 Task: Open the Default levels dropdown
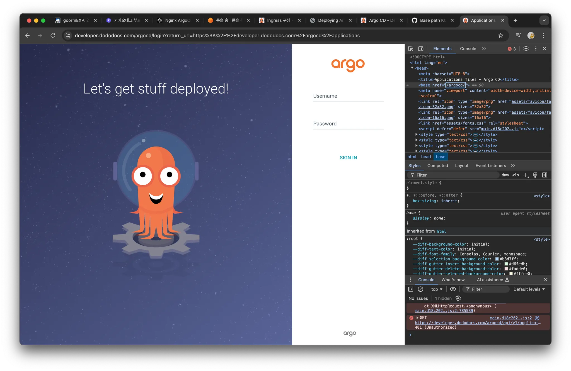pyautogui.click(x=529, y=289)
